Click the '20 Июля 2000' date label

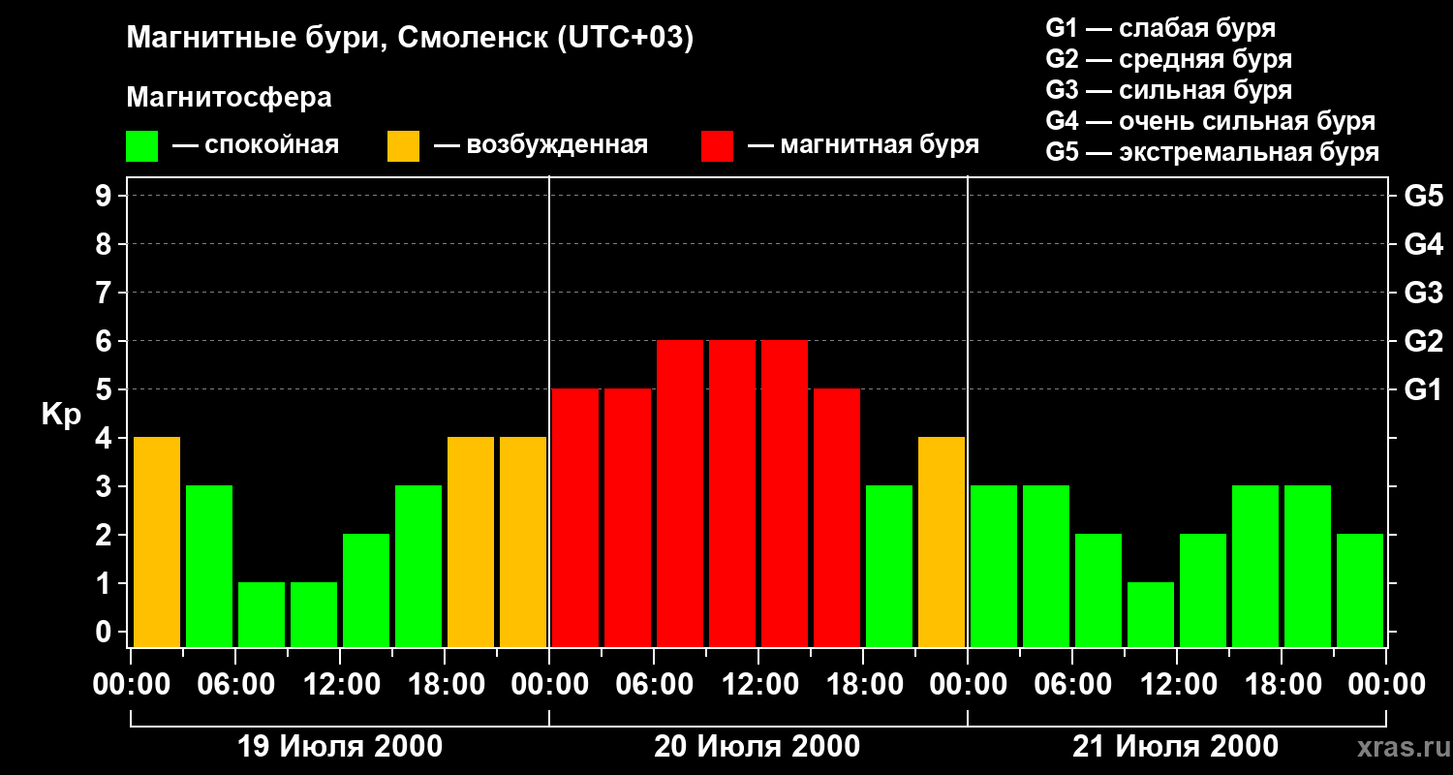(x=757, y=747)
